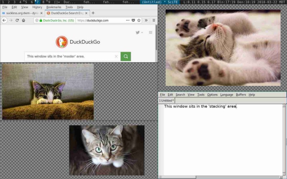Expand the toolbar overflow chevron

[x=146, y=20]
